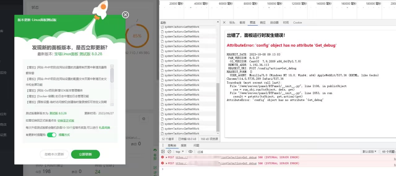Screen dimensions: 396x176
Task: Switch to the 时间 tab
Action: coord(286,23)
